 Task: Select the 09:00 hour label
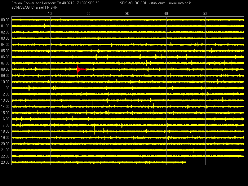tap(5, 76)
